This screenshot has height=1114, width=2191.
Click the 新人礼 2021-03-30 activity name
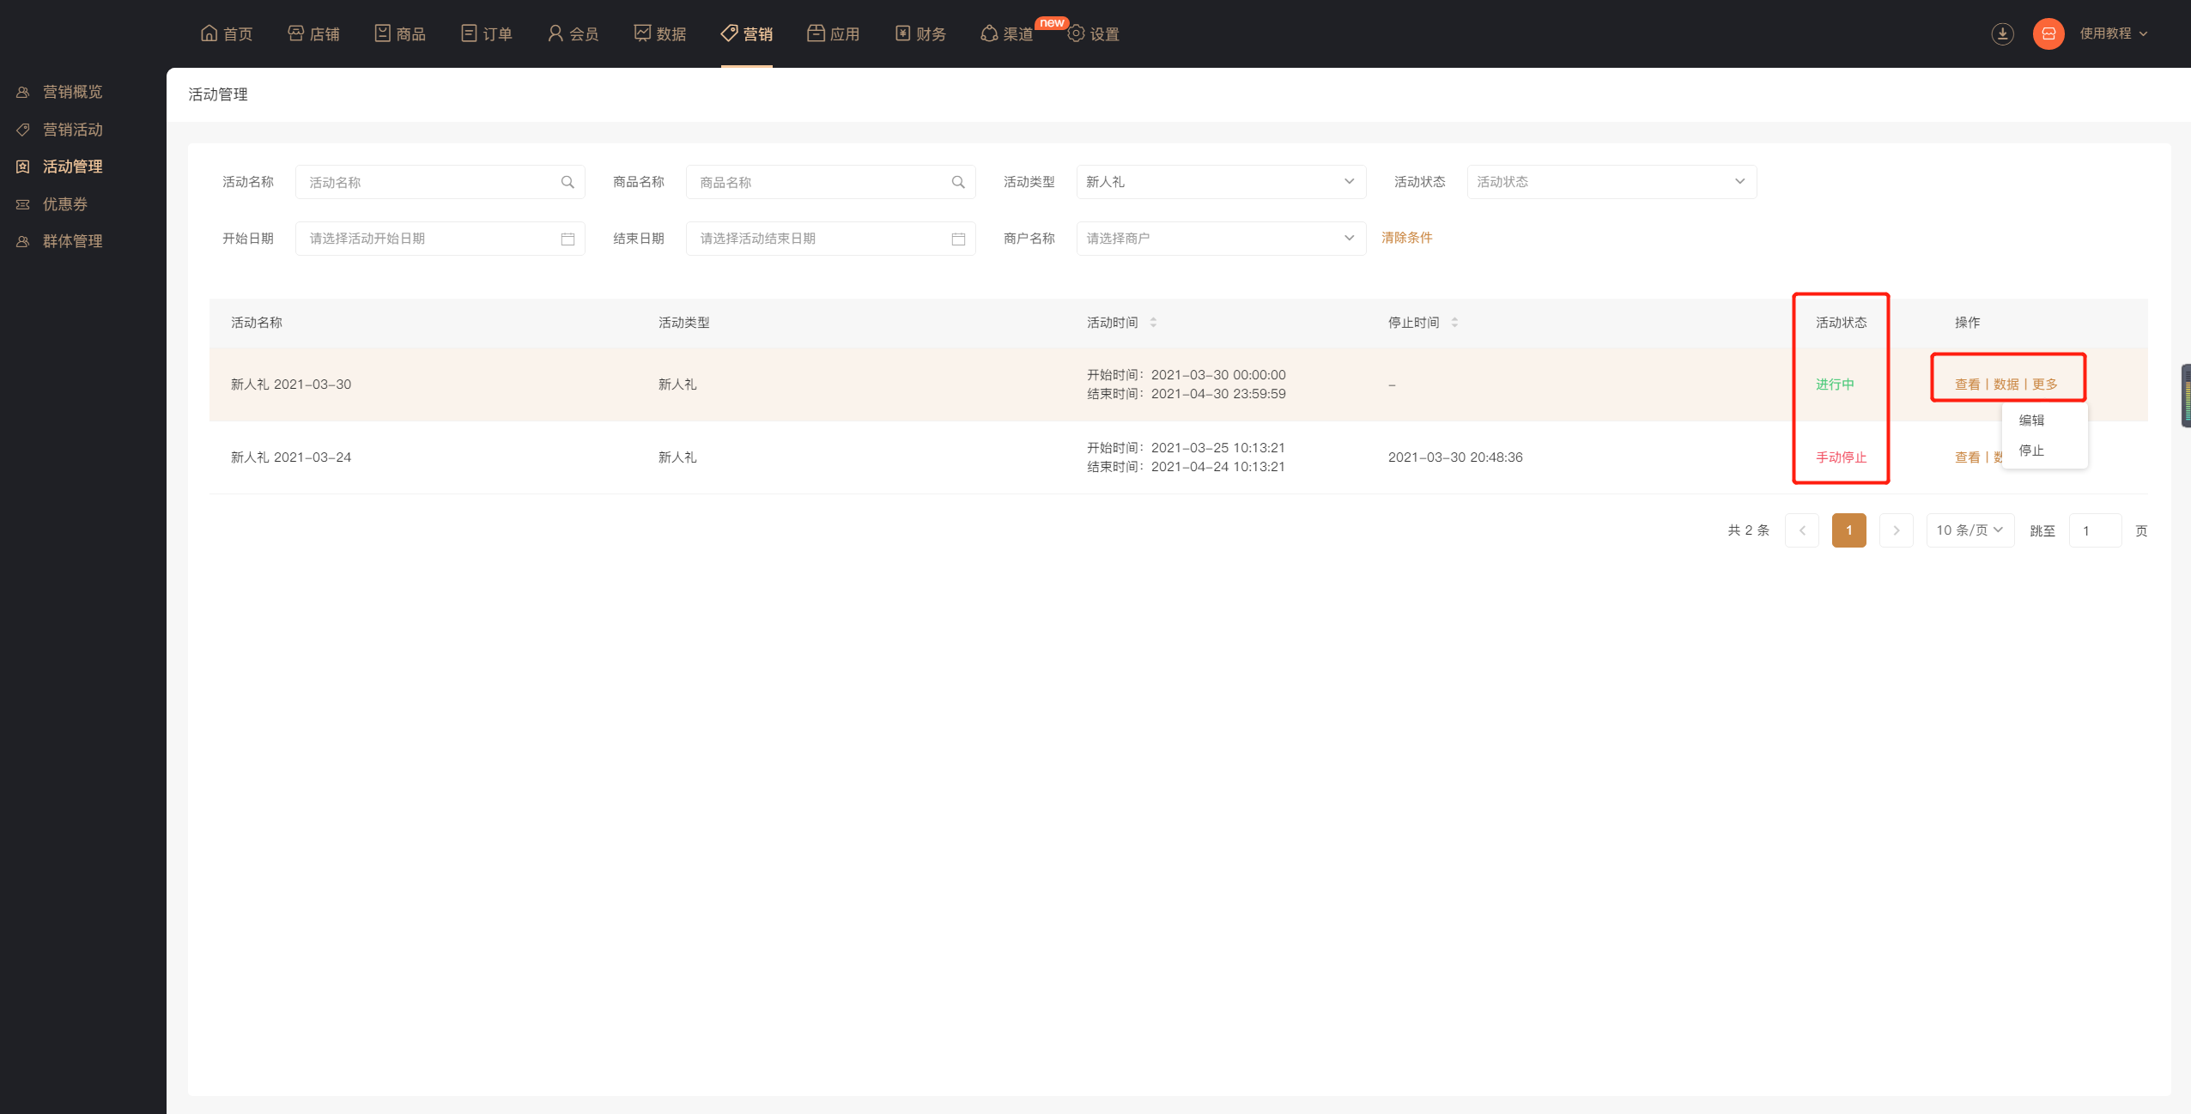(291, 384)
